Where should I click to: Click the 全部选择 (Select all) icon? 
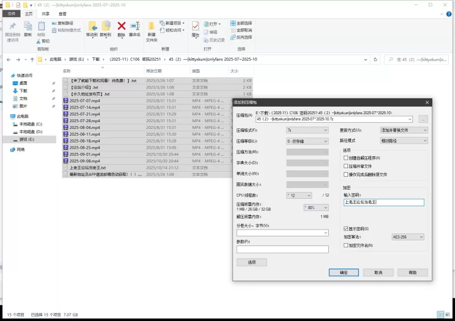[x=233, y=23]
